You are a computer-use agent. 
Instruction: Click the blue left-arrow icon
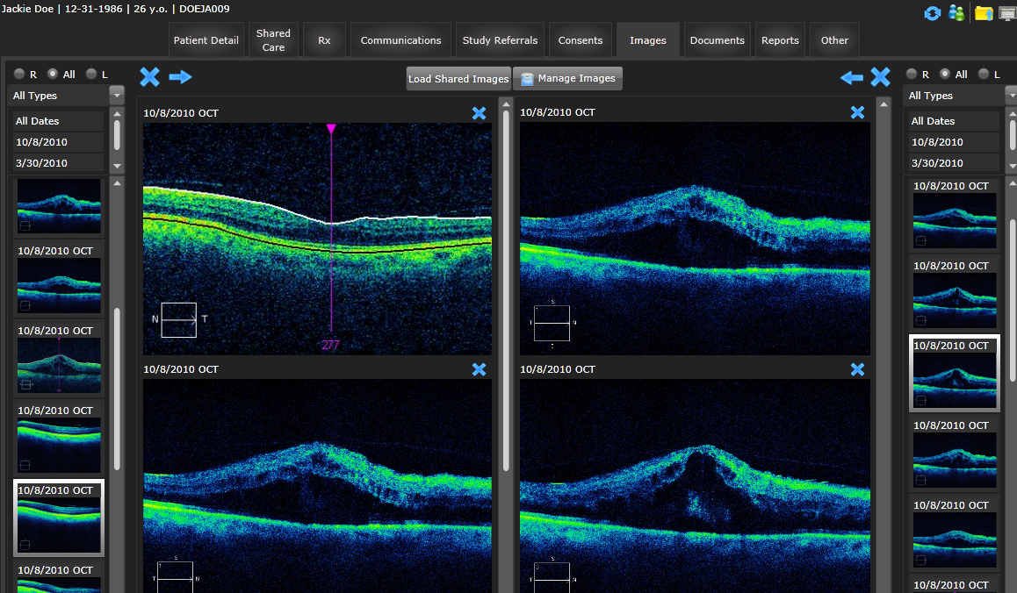(851, 78)
